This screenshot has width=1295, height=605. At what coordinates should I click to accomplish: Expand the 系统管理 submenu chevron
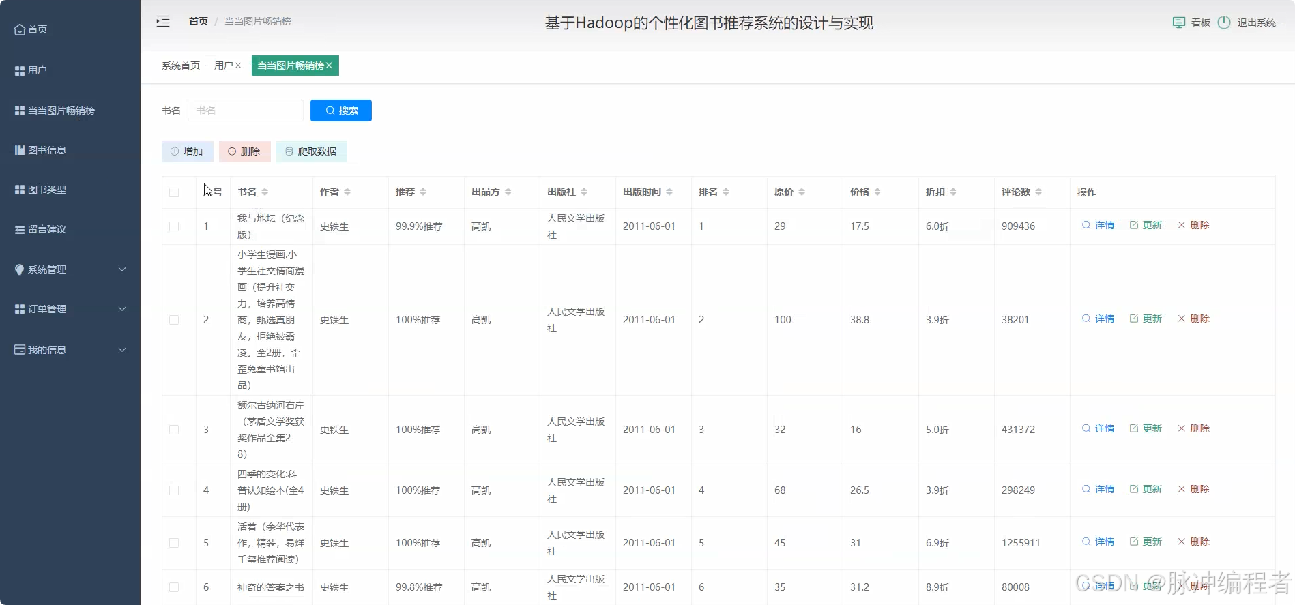coord(122,269)
